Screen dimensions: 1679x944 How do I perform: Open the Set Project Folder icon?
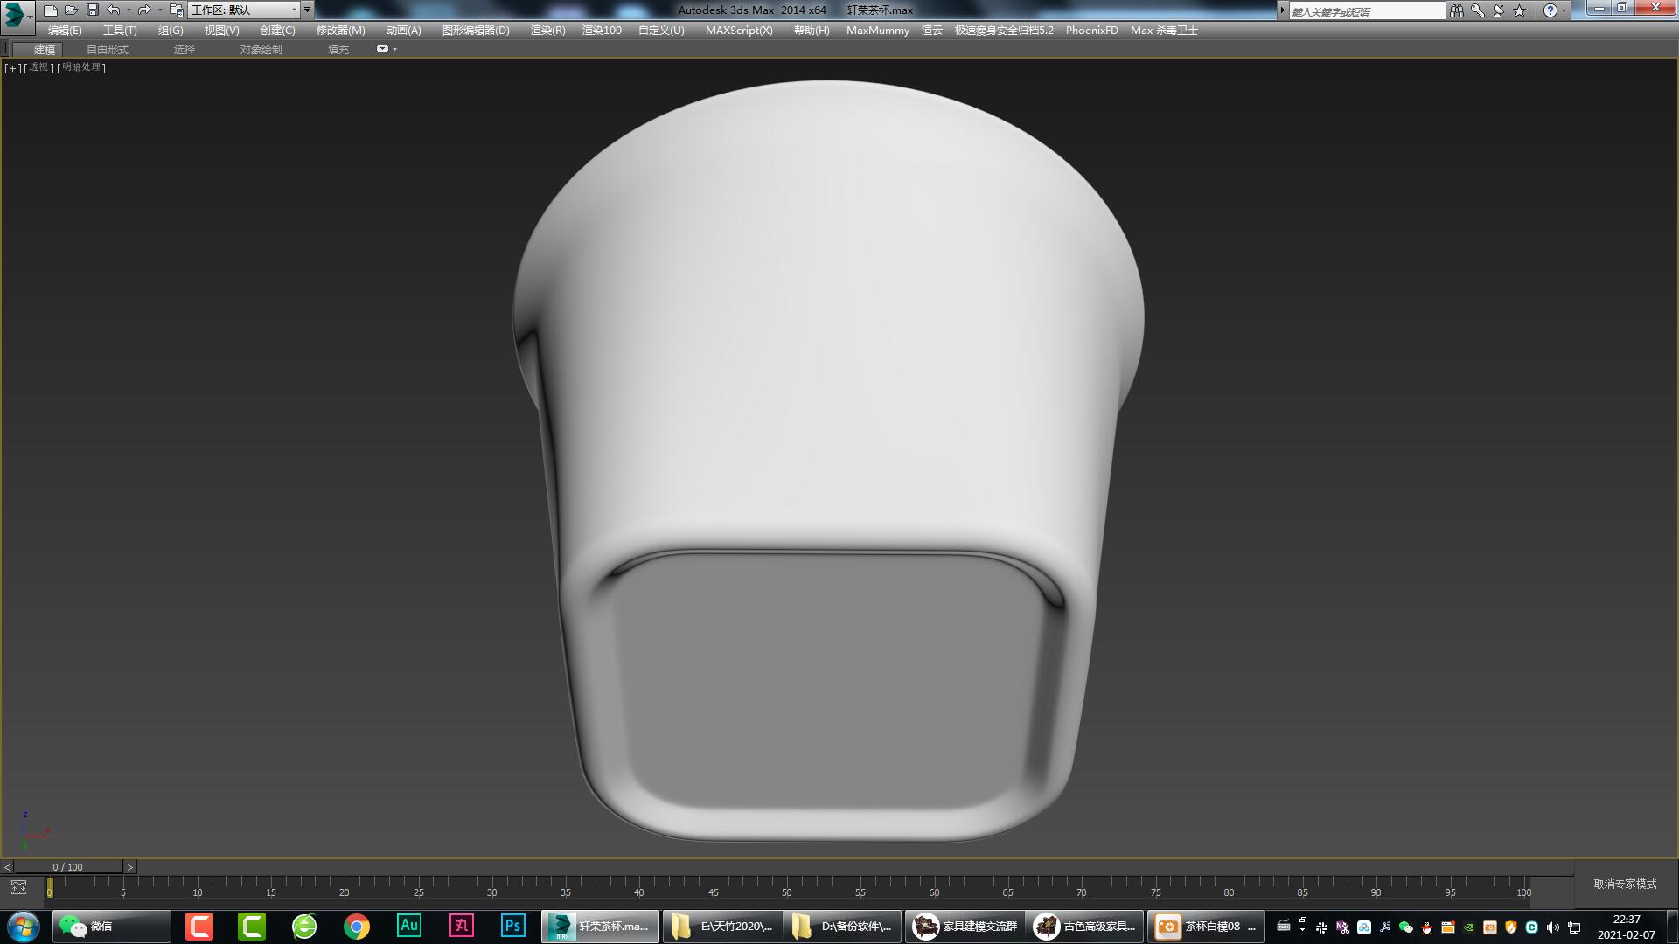coord(176,10)
